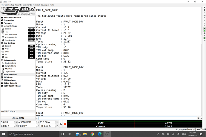Image resolution: width=206 pixels, height=137 pixels.
Task: Go to the Firmware page
Action: click(8, 23)
